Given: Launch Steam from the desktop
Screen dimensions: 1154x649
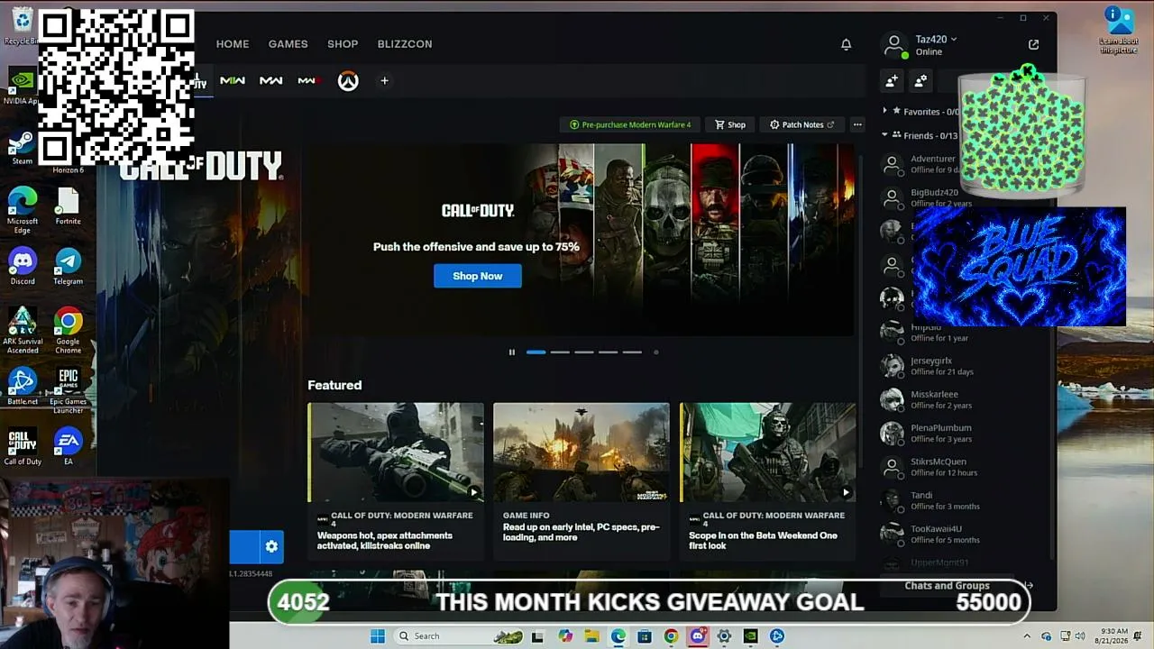Looking at the screenshot, I should tap(23, 149).
